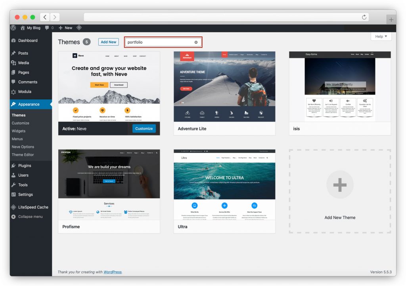Image resolution: width=406 pixels, height=286 pixels.
Task: Expand the Help dropdown
Action: click(381, 36)
